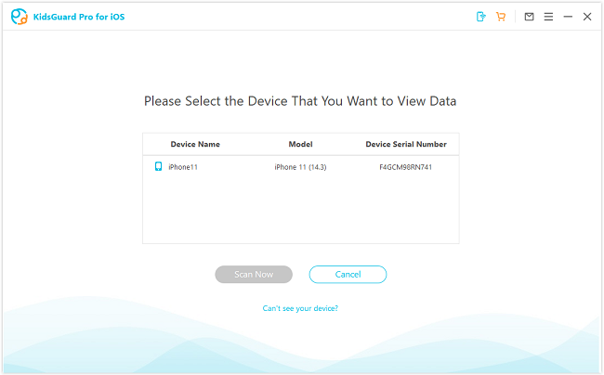Start scanning with Scan Now button
This screenshot has width=604, height=375.
(254, 274)
